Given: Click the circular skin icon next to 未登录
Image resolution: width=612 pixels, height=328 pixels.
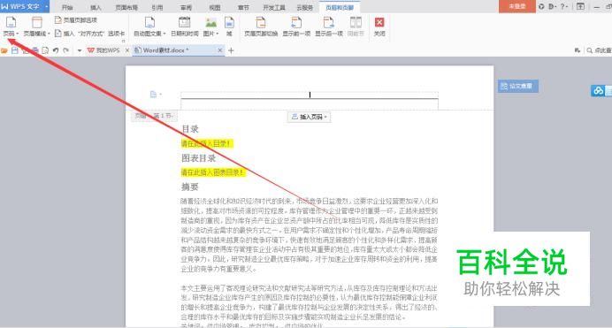Looking at the screenshot, I should [541, 6].
